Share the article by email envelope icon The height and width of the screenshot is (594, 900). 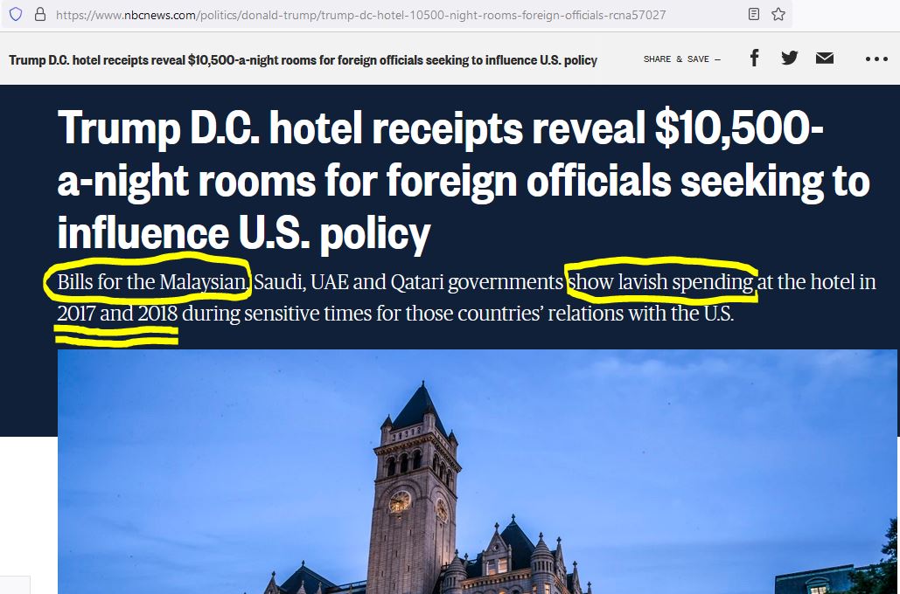[825, 58]
